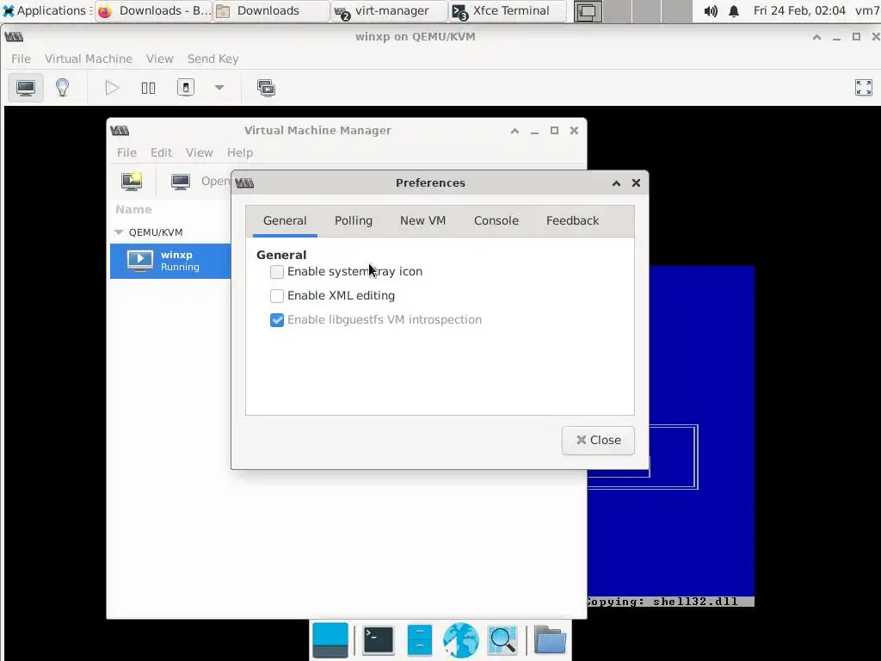Open manage VM snapshots icon
Image resolution: width=881 pixels, height=661 pixels.
[x=267, y=89]
